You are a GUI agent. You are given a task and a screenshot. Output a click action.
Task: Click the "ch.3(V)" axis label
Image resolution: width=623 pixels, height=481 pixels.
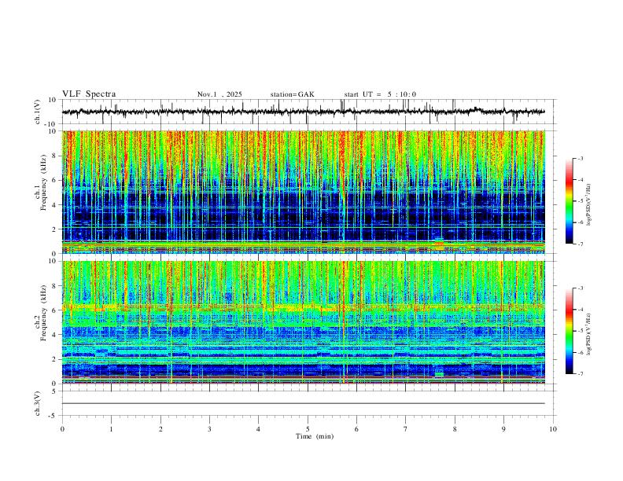[38, 403]
